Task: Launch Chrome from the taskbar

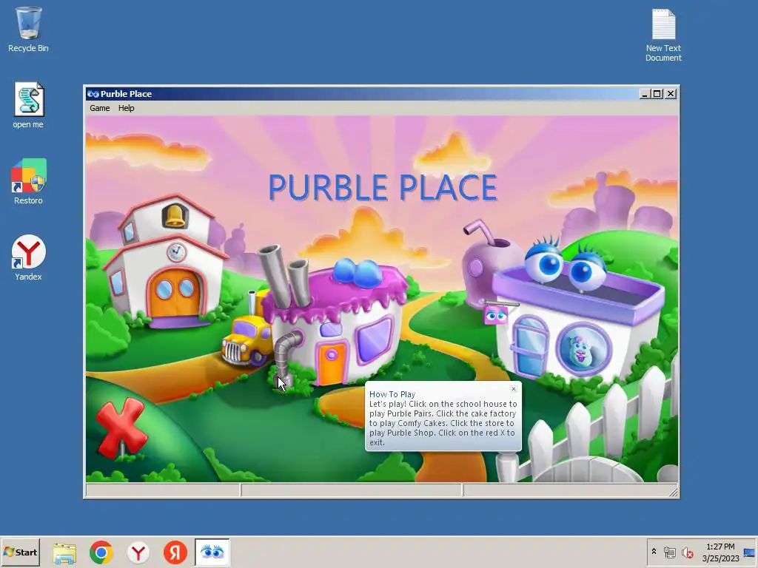Action: [101, 552]
